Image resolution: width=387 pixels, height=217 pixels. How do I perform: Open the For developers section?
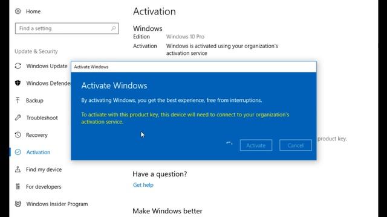[44, 186]
